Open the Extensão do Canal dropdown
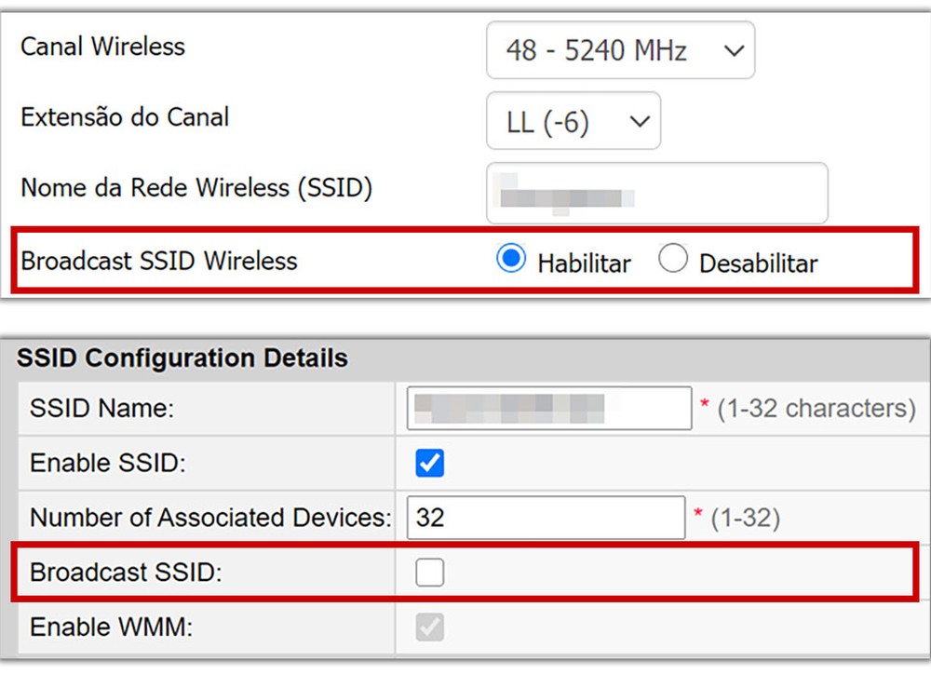Image resolution: width=931 pixels, height=675 pixels. (x=573, y=121)
